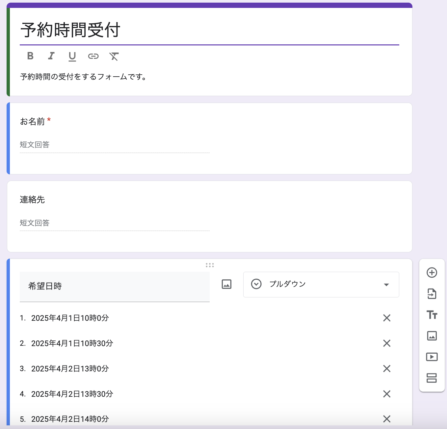Delete option 2025年4月1日10時0分
Screen dimensions: 447x429
(387, 318)
